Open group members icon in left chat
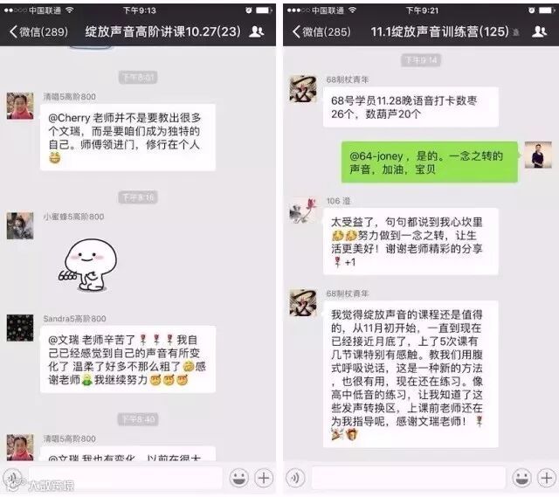This screenshot has width=559, height=497. pyautogui.click(x=256, y=31)
